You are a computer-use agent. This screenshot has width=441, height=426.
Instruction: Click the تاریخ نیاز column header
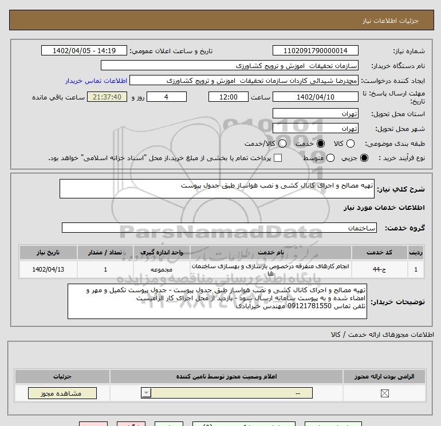tap(48, 252)
